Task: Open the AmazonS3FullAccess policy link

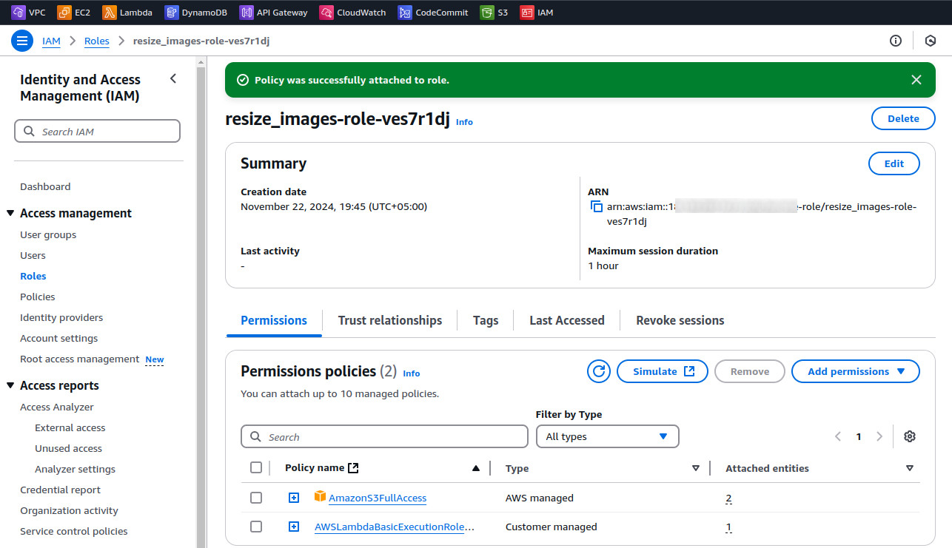Action: tap(378, 498)
